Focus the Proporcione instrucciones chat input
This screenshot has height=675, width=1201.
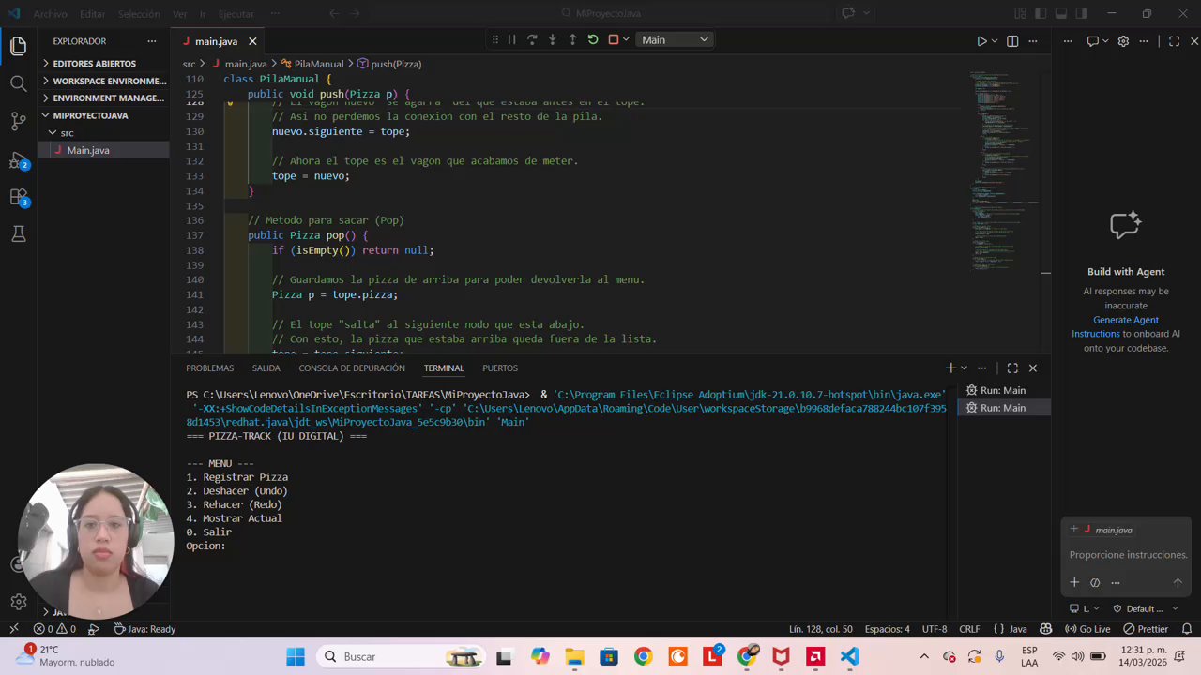click(1128, 555)
